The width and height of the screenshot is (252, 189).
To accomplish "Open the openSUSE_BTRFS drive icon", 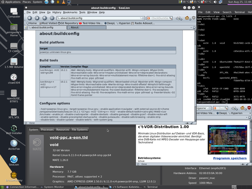I will point(14,96).
